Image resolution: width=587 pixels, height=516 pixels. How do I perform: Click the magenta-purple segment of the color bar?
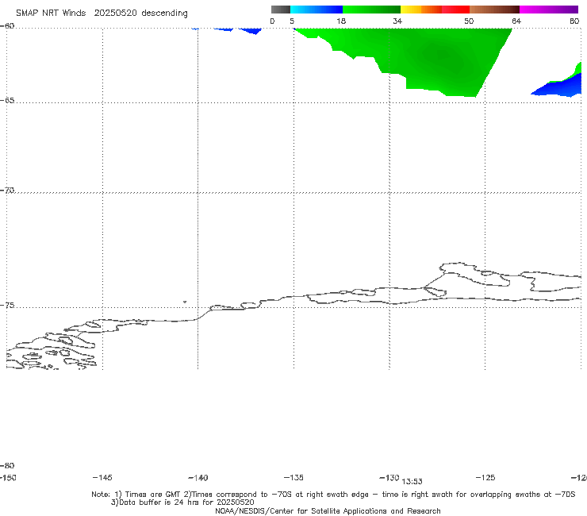pyautogui.click(x=549, y=10)
